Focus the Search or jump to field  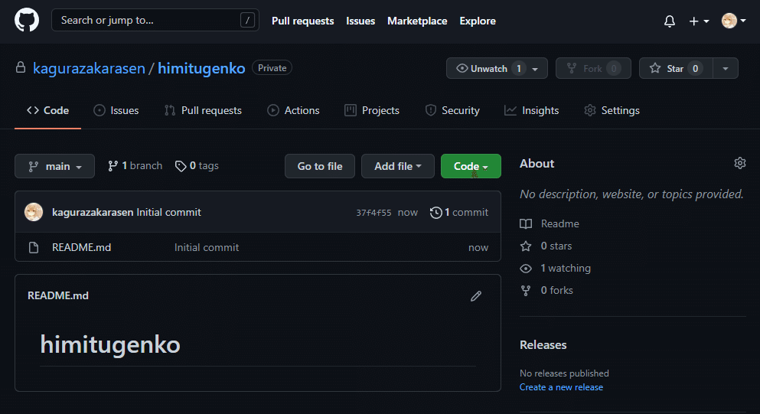[155, 21]
